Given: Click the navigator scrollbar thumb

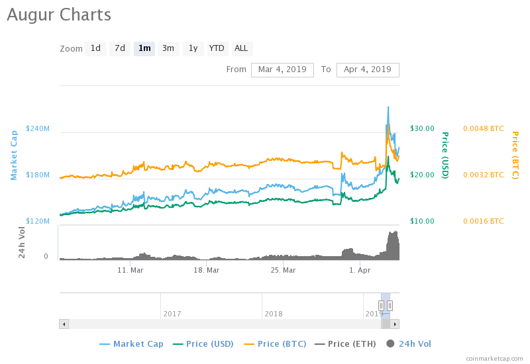Looking at the screenshot, I should point(386,324).
